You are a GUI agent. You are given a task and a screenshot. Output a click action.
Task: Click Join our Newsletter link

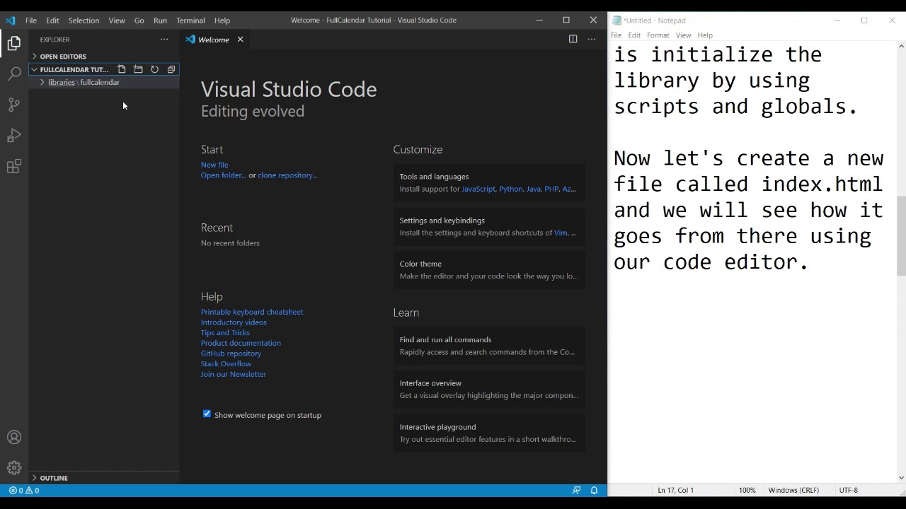click(234, 374)
